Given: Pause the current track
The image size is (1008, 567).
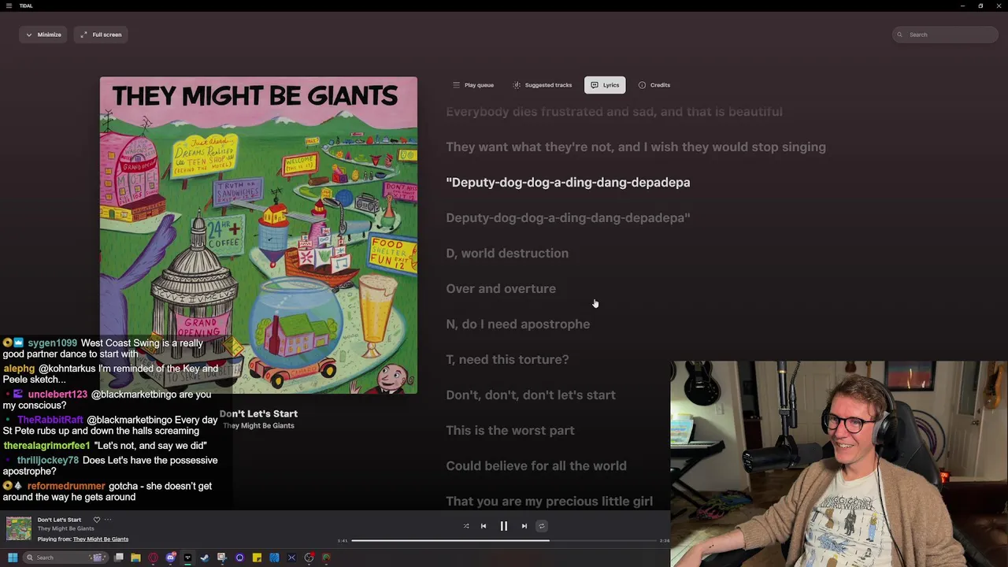Looking at the screenshot, I should (504, 526).
